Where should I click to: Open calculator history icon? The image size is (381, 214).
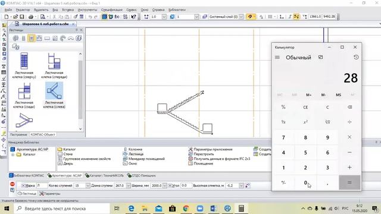coord(356,58)
